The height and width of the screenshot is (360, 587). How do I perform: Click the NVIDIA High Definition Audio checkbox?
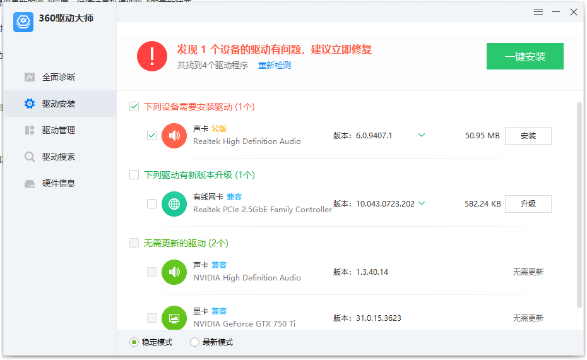pos(151,272)
